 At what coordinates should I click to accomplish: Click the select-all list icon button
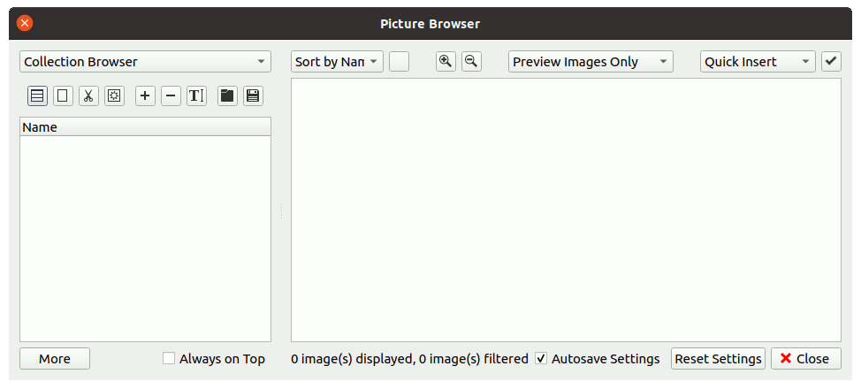(x=37, y=95)
